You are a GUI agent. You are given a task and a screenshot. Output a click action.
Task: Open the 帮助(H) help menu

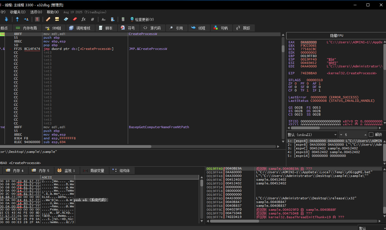(53, 12)
